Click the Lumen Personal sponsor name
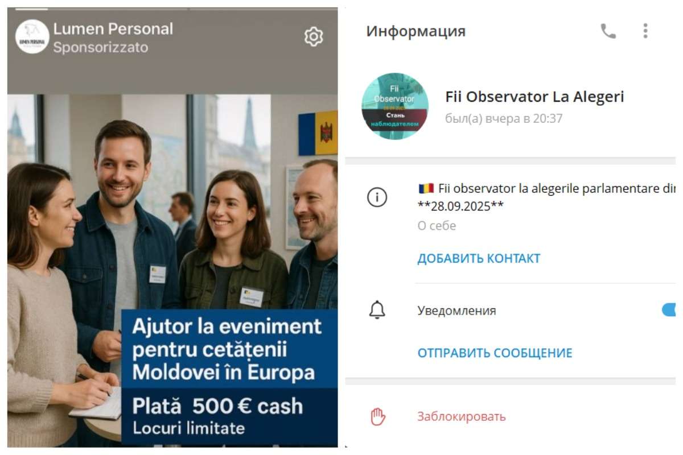 pos(113,29)
